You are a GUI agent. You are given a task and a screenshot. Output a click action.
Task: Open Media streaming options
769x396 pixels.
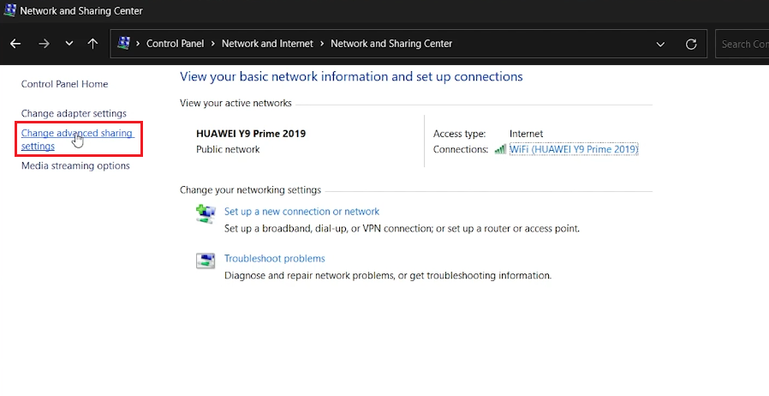(75, 165)
